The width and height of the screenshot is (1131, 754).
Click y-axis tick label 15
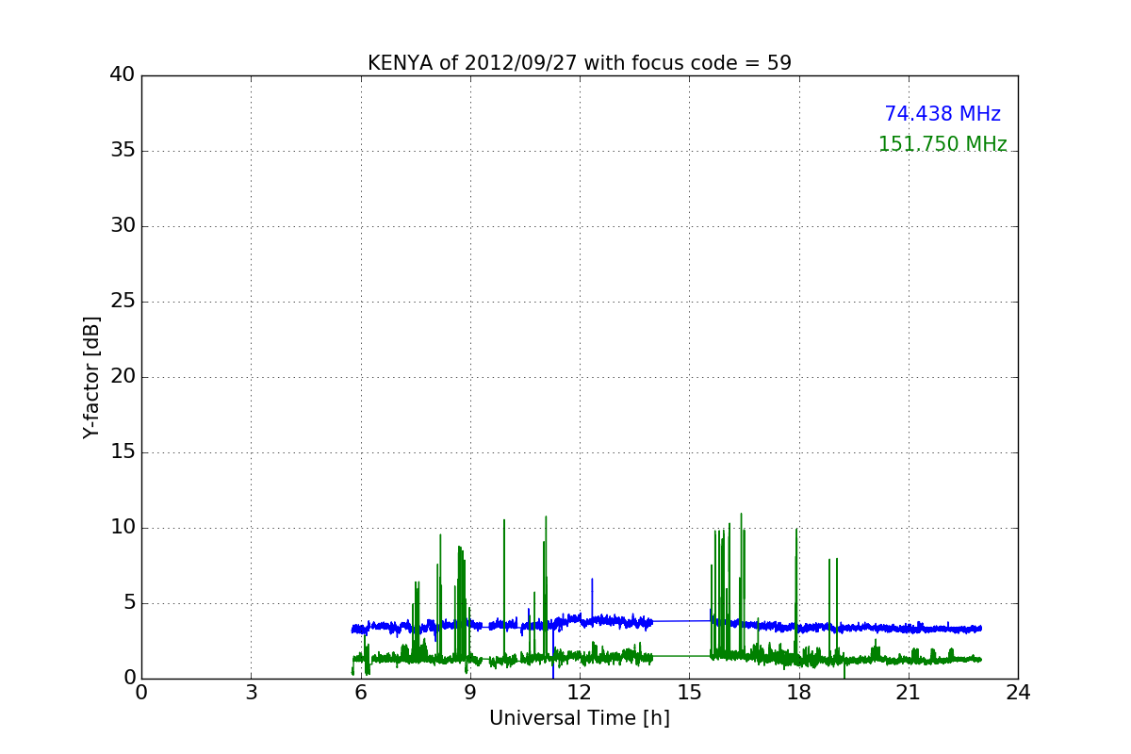(x=123, y=452)
